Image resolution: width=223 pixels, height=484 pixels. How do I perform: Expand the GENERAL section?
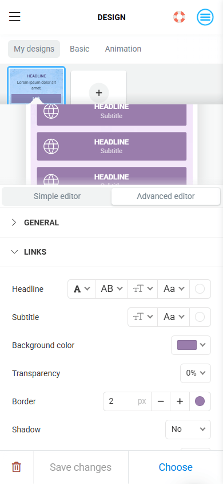[x=111, y=223]
